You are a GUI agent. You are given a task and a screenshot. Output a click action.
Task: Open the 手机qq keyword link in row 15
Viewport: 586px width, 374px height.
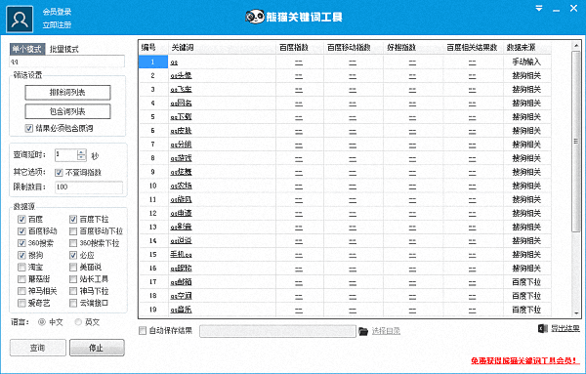181,255
